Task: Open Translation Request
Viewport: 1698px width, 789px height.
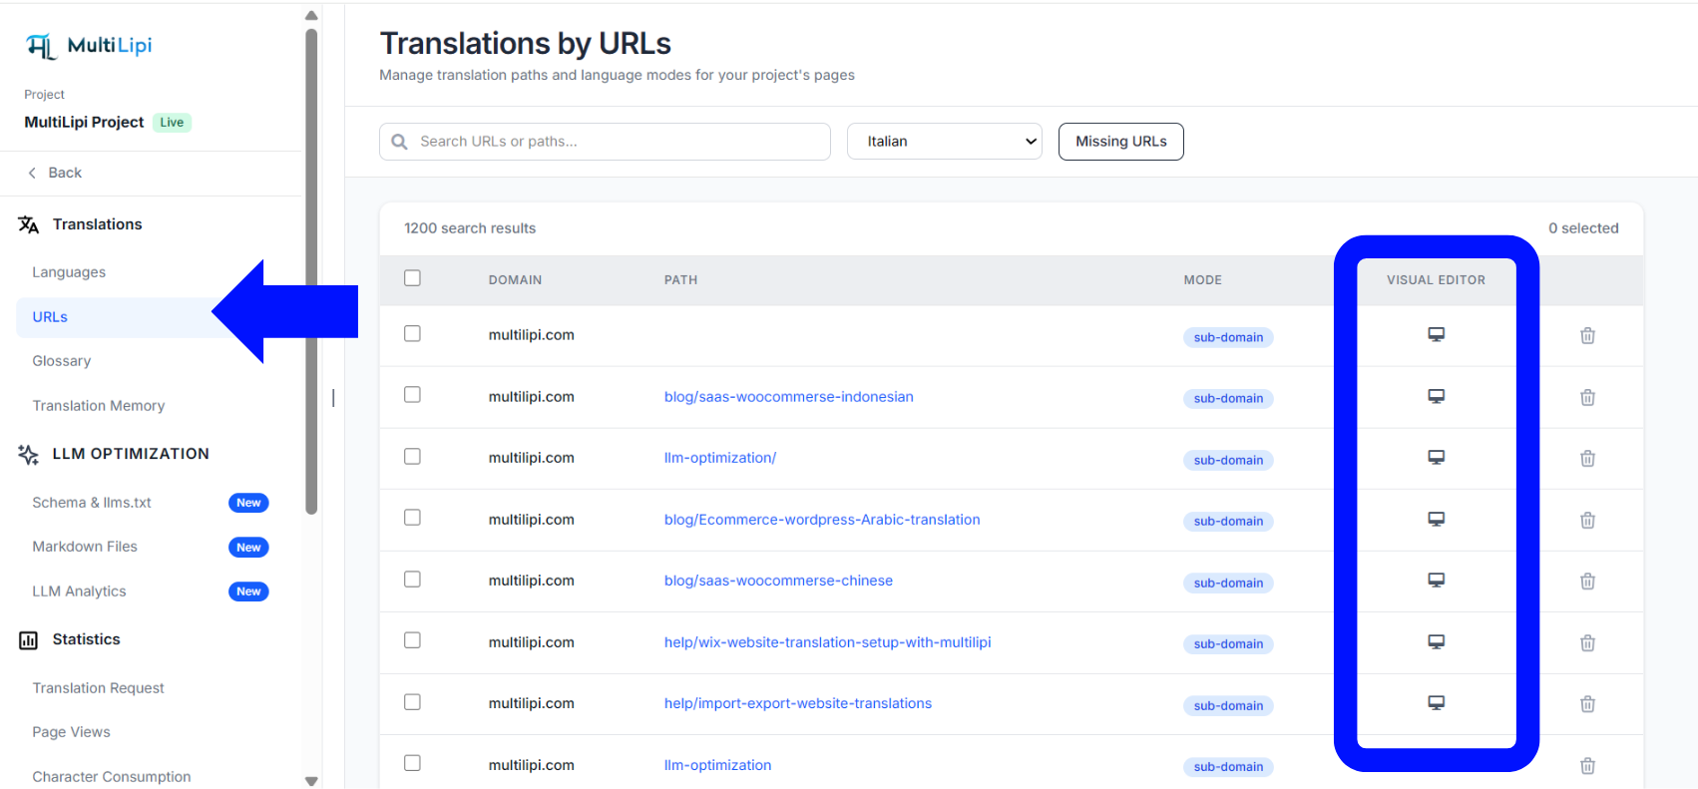Action: pos(99,688)
